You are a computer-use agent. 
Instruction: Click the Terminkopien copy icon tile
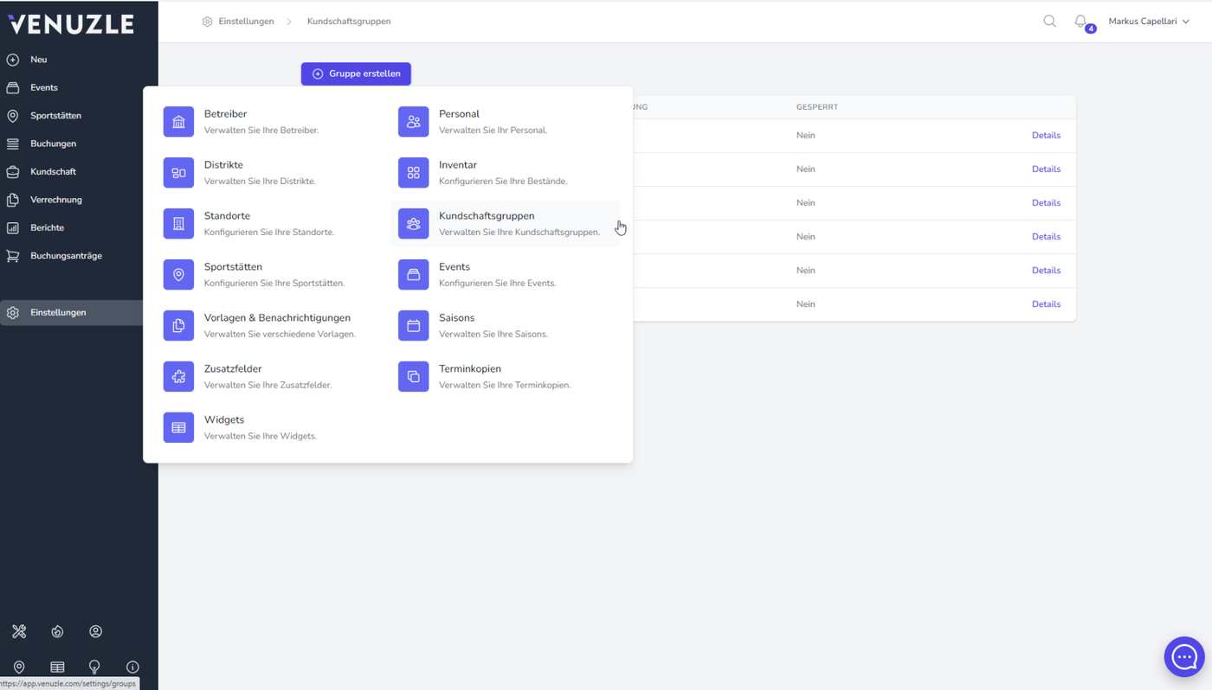coord(413,377)
